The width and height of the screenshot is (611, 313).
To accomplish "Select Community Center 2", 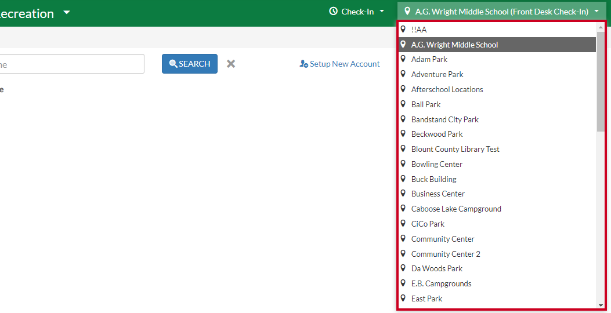I will pyautogui.click(x=497, y=254).
